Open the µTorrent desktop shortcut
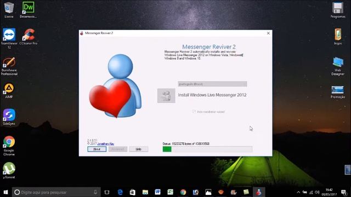Viewport: 351px width, 197px height. 9,170
